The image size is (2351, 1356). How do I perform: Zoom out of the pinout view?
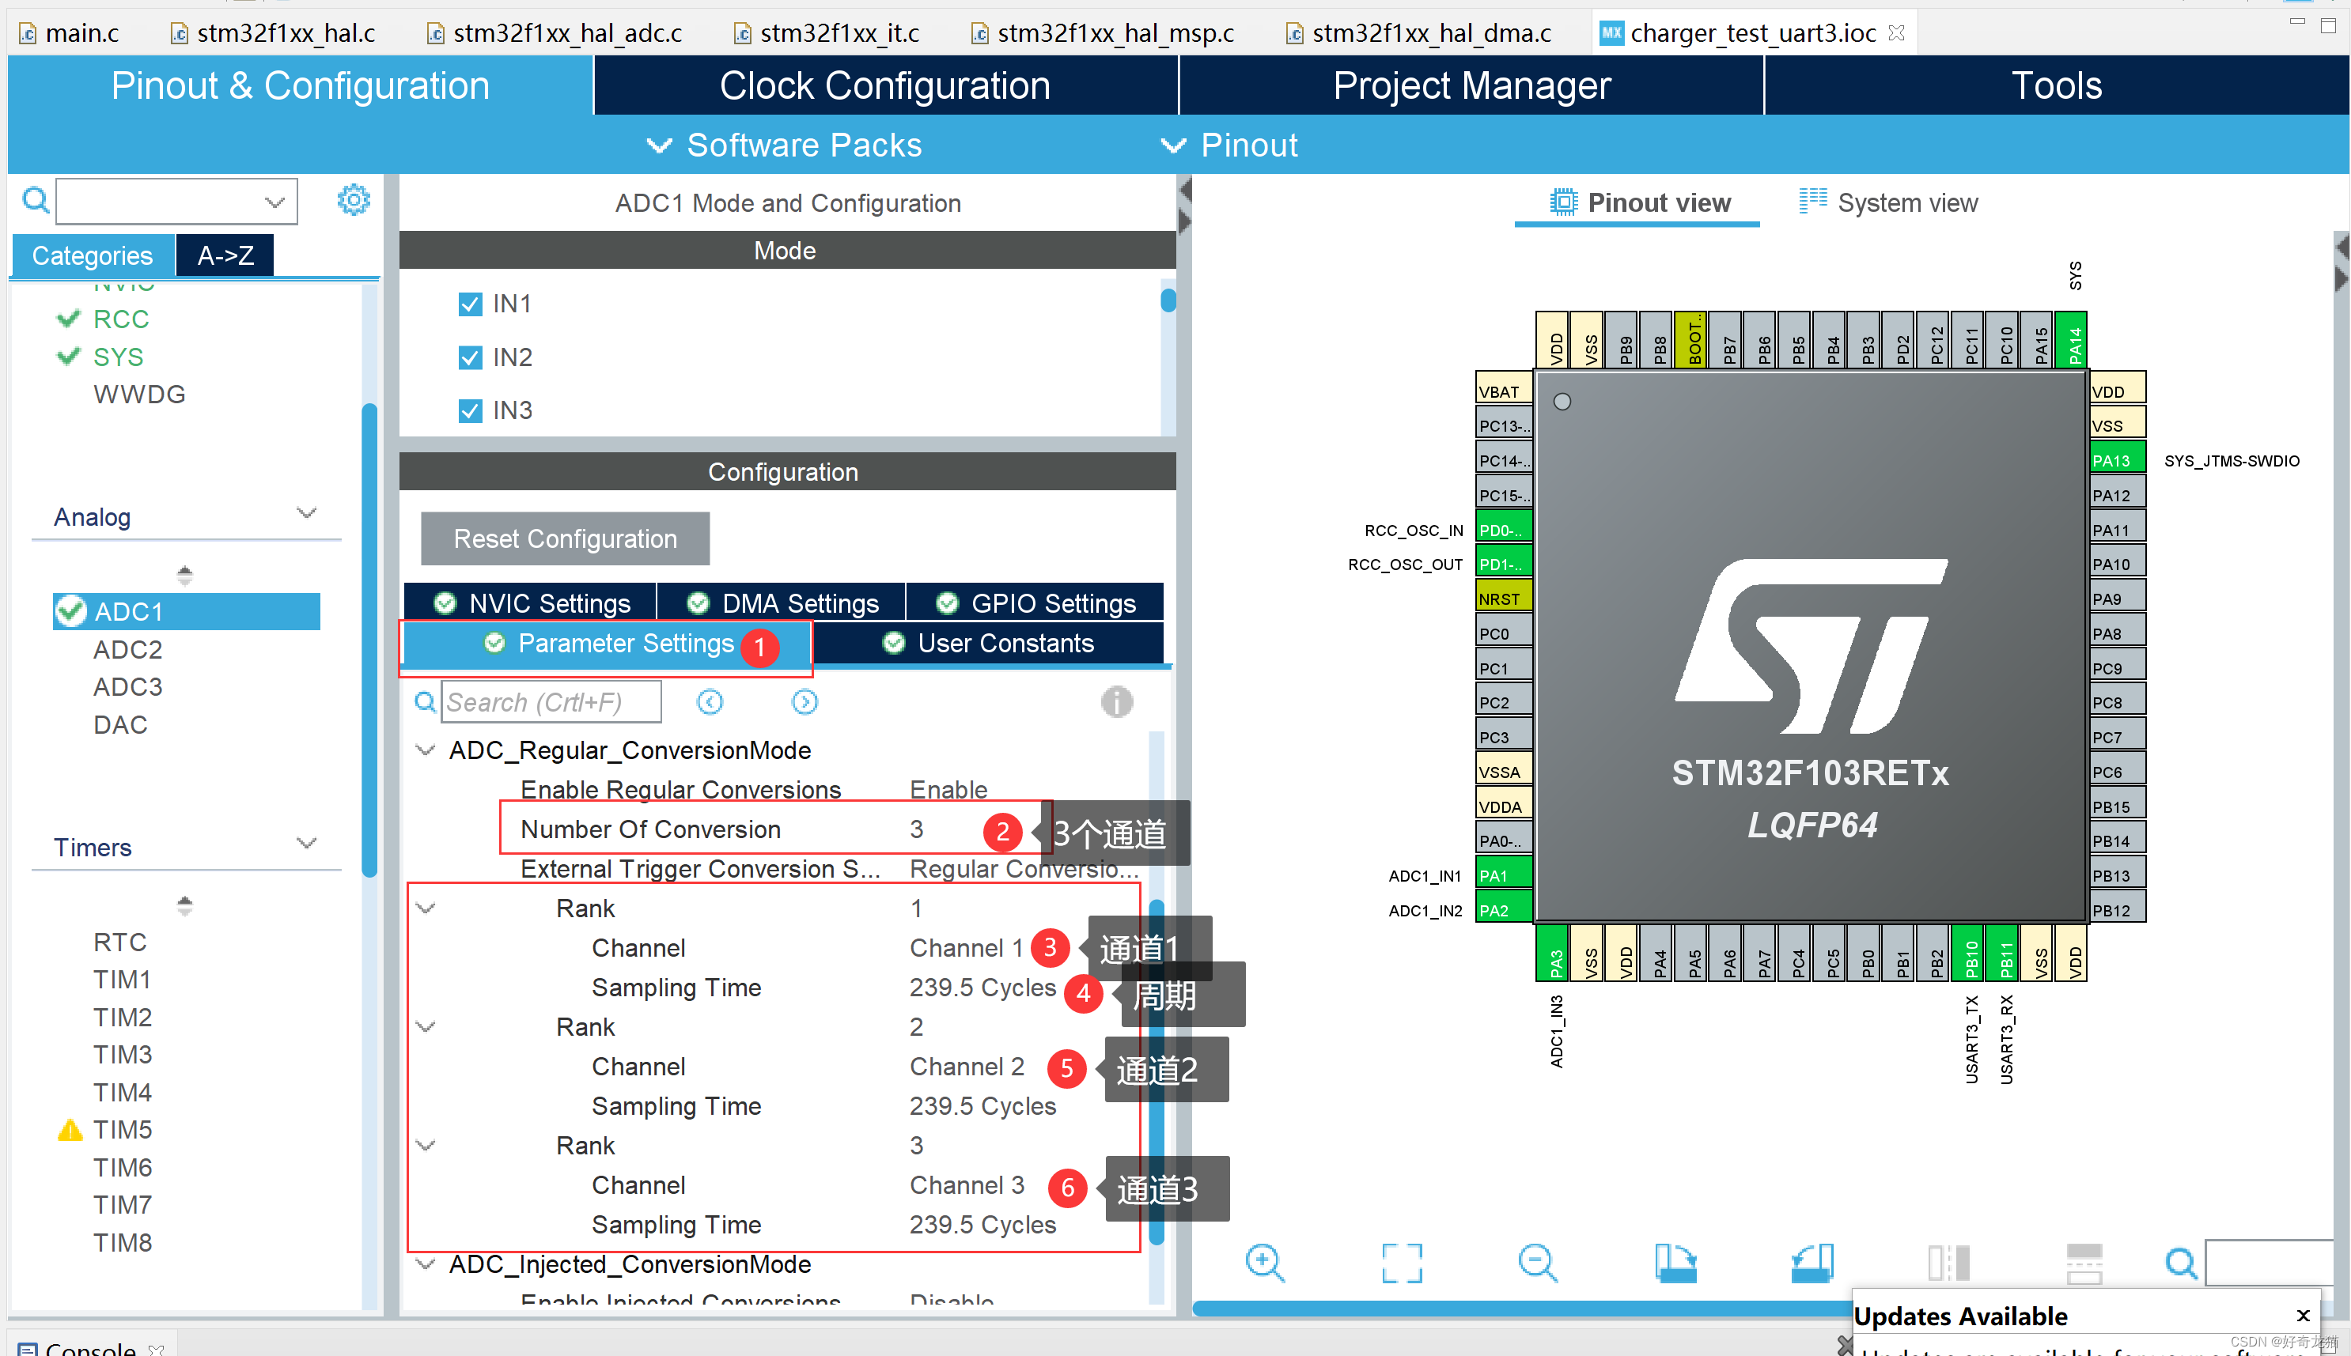[x=1537, y=1263]
